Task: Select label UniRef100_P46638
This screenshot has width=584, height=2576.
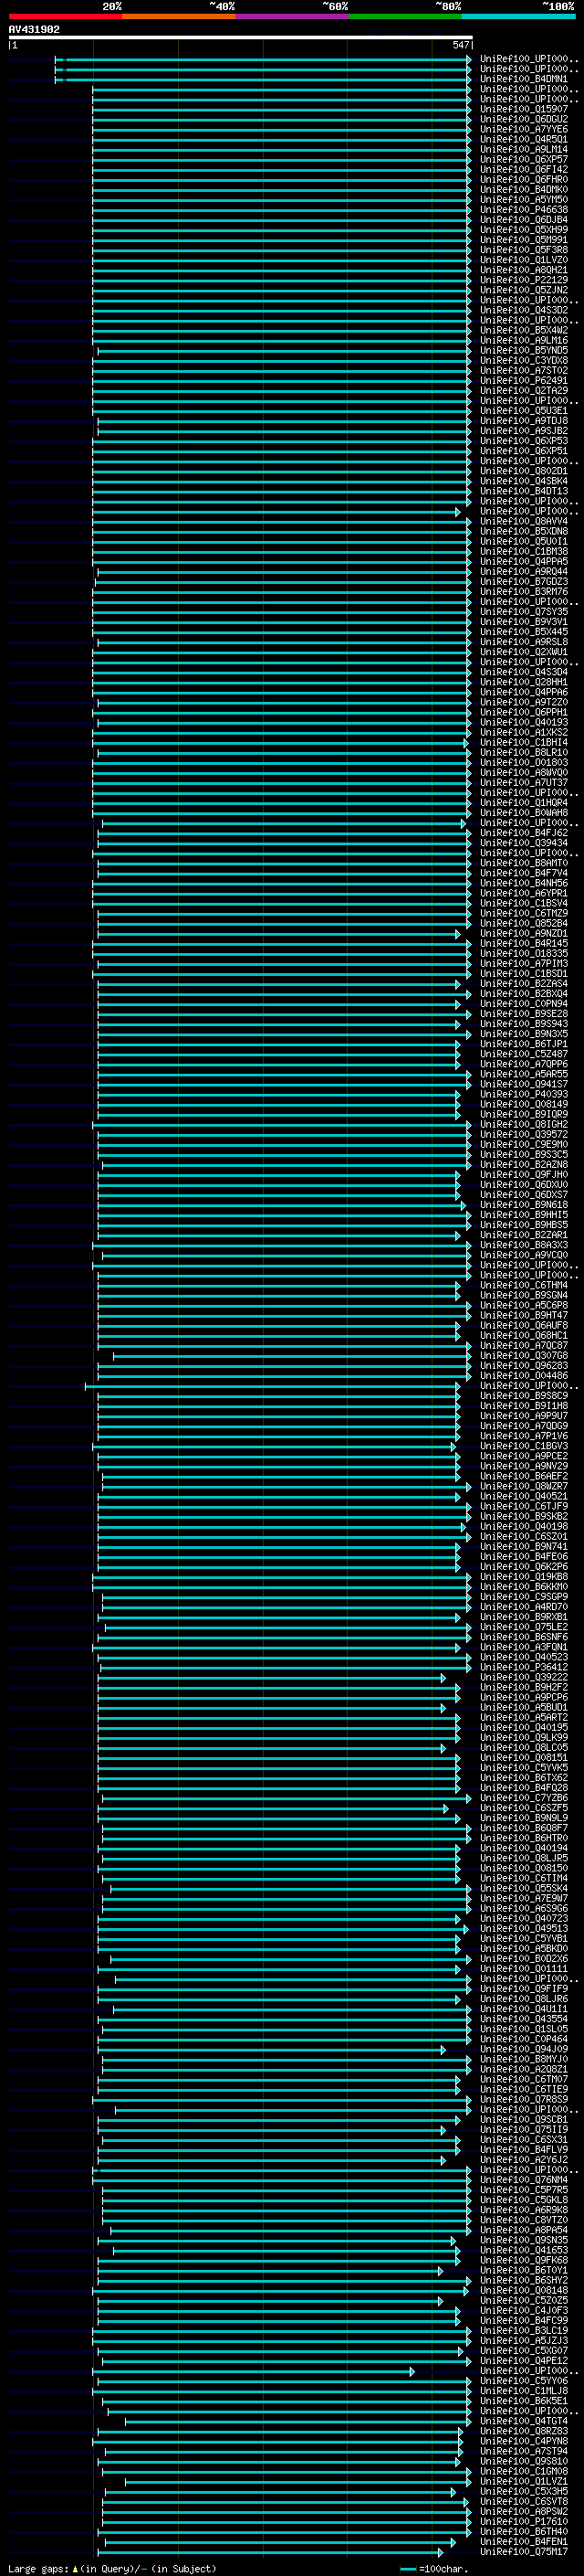Action: 524,209
